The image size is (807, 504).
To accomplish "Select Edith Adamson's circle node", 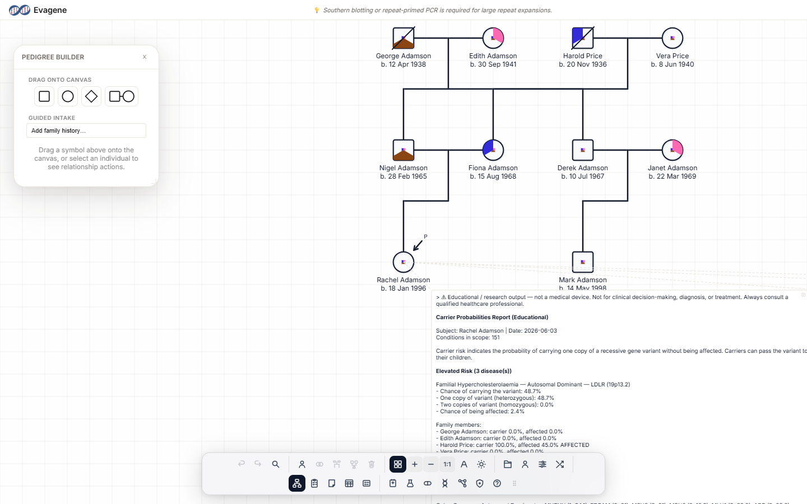I will (493, 38).
